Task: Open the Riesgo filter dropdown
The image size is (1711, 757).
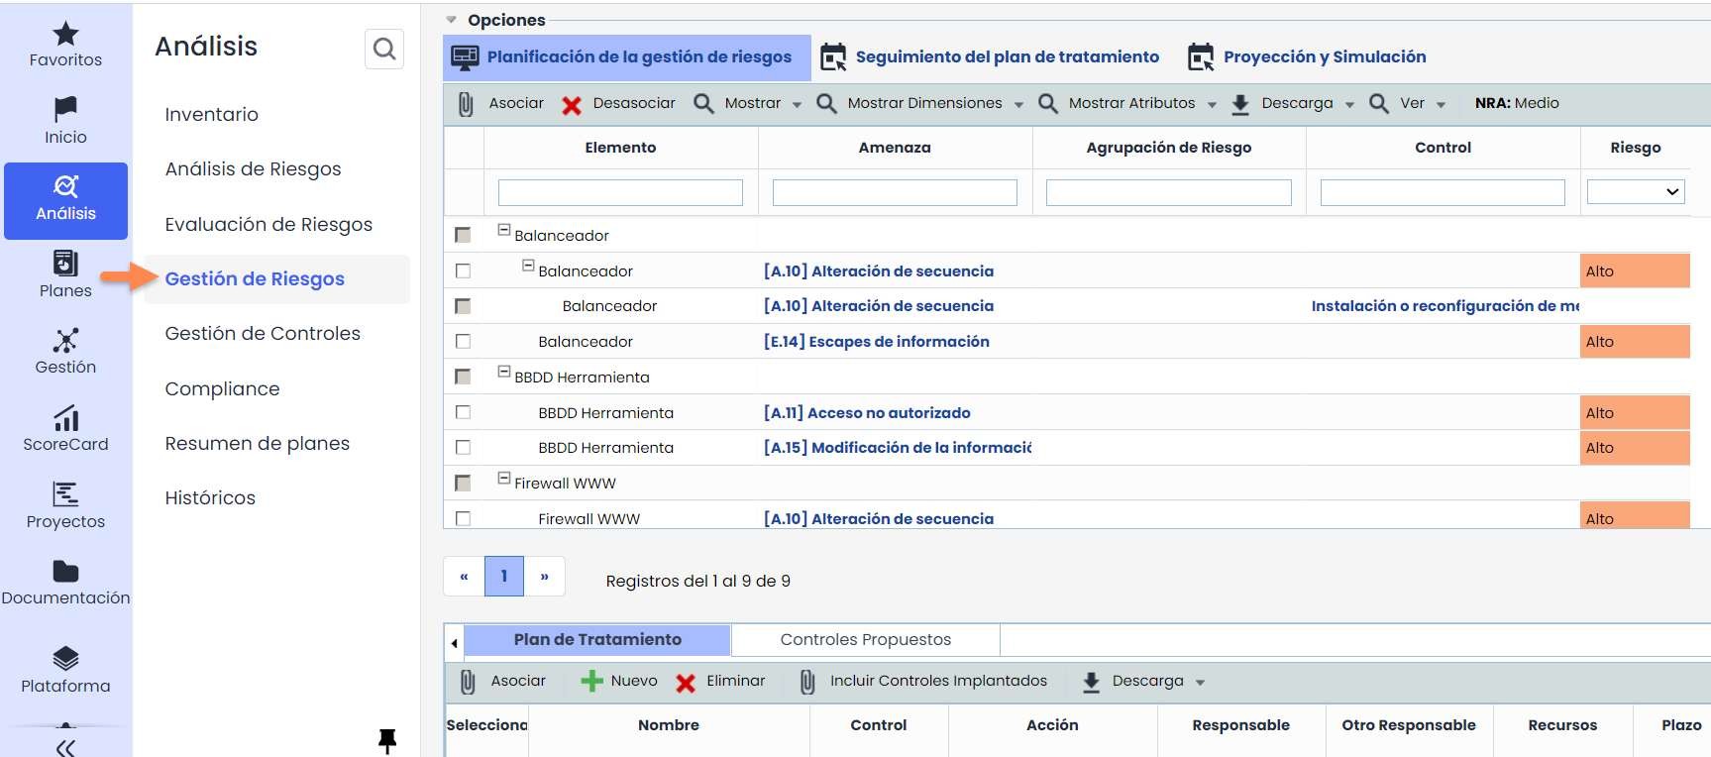Action: click(1636, 192)
